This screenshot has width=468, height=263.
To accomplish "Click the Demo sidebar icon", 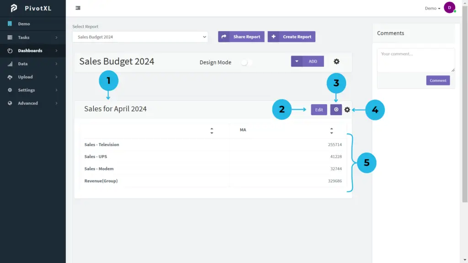I will pyautogui.click(x=10, y=24).
